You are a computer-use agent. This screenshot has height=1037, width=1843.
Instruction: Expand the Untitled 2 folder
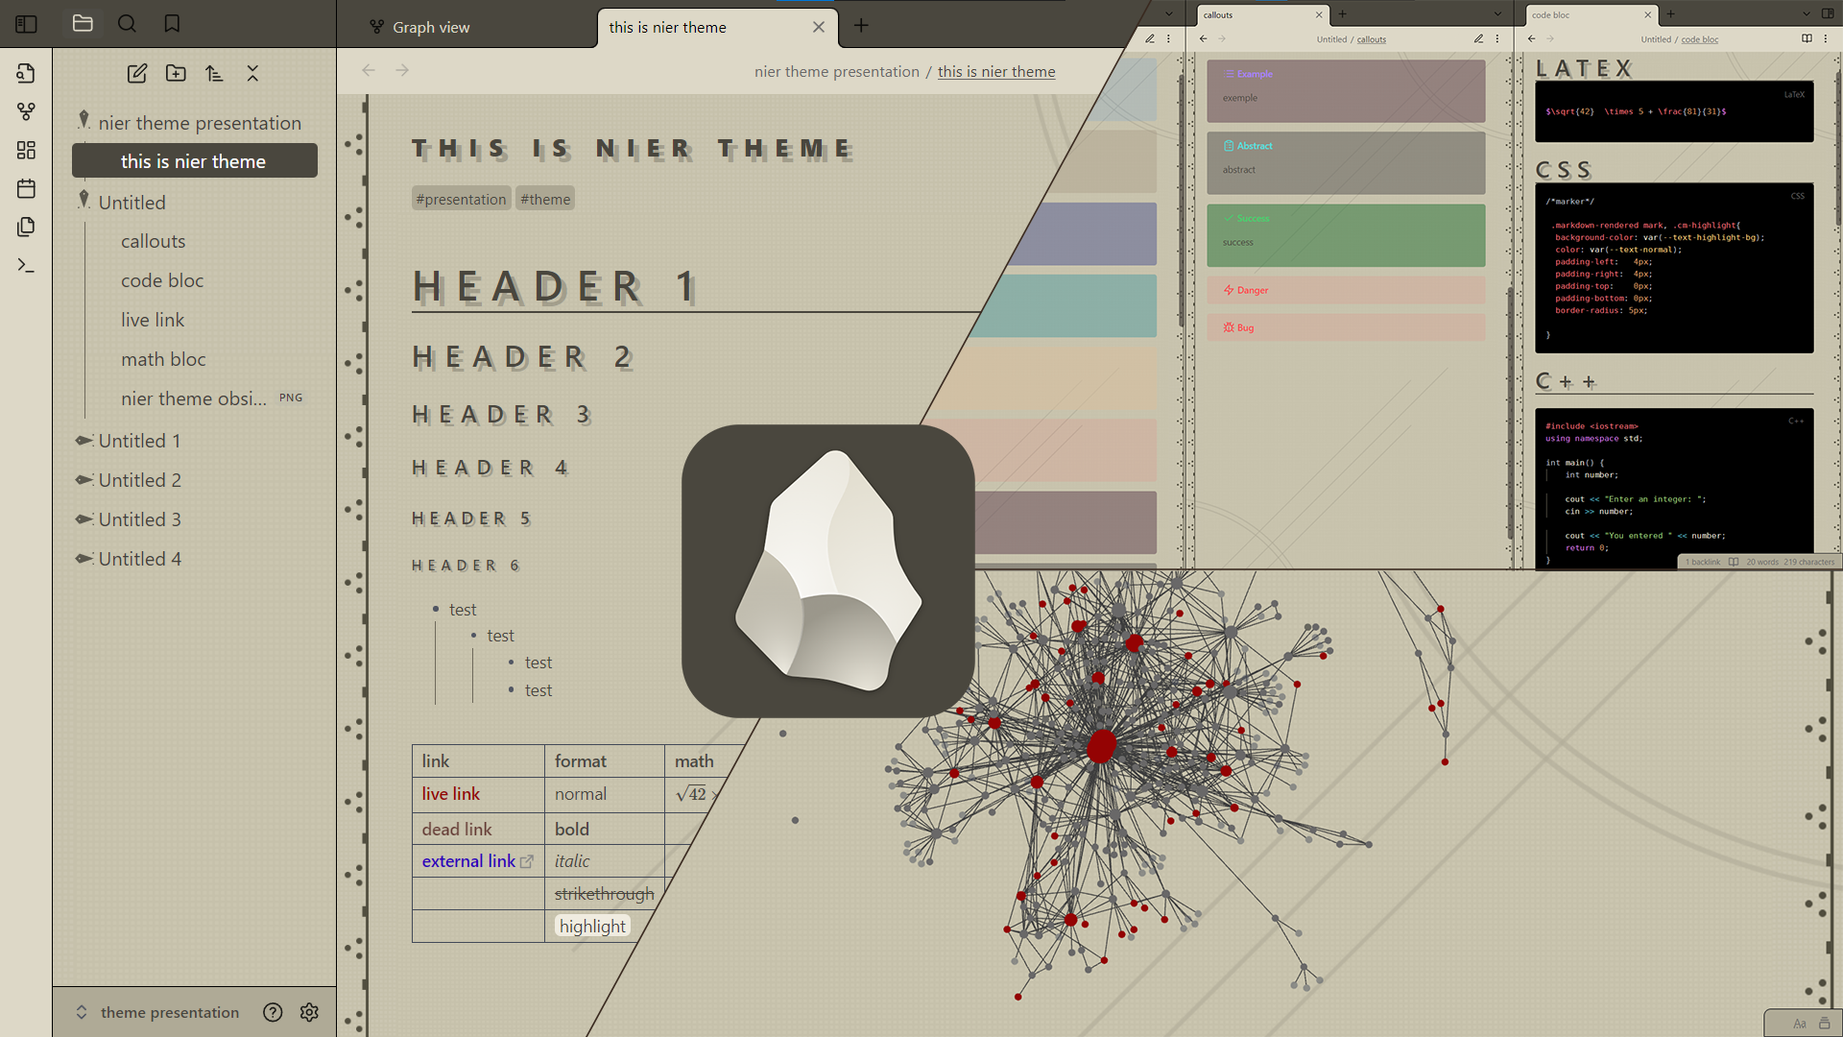[x=84, y=480]
